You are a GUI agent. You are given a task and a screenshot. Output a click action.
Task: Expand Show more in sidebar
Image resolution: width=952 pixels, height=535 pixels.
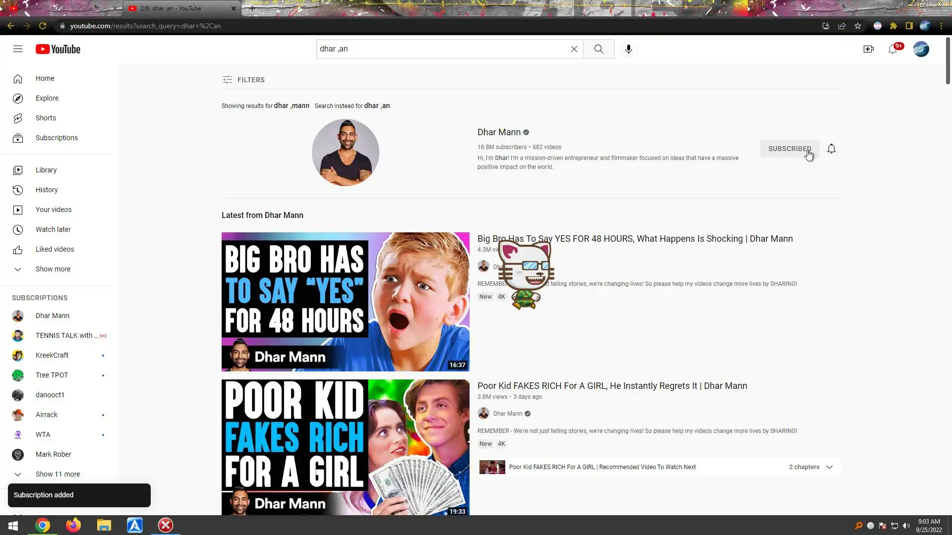(53, 269)
